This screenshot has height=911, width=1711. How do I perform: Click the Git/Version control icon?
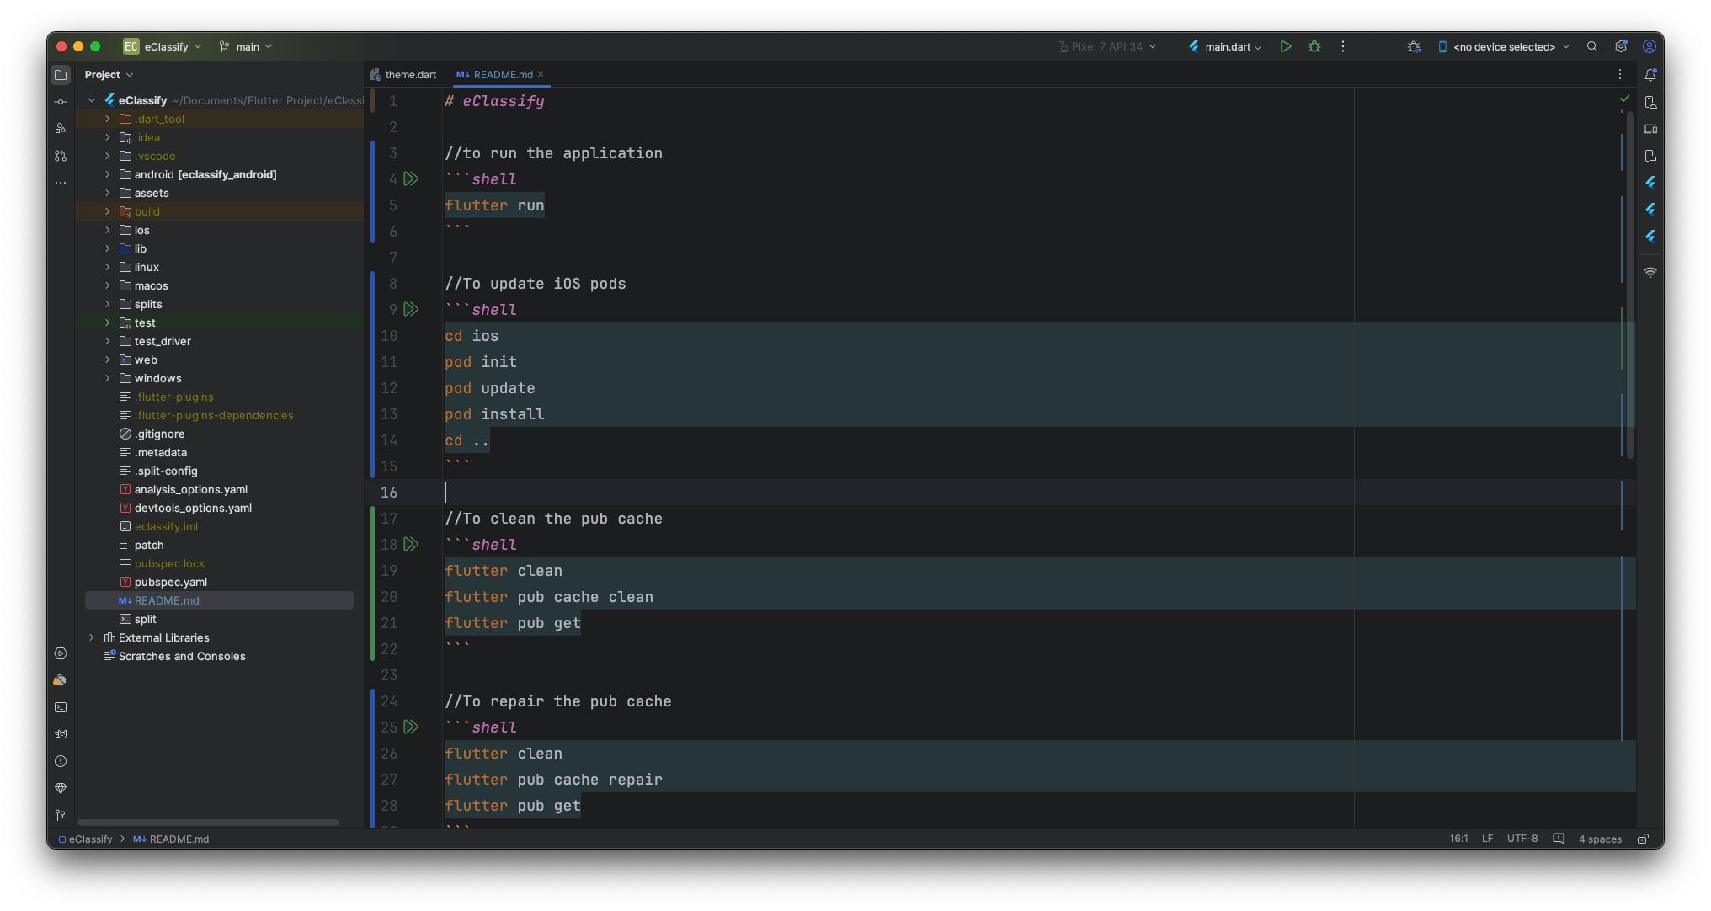click(61, 813)
